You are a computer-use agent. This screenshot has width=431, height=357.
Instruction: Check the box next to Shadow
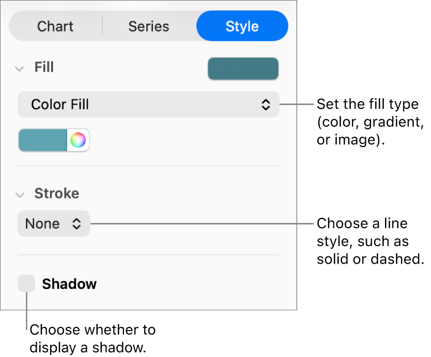(26, 283)
